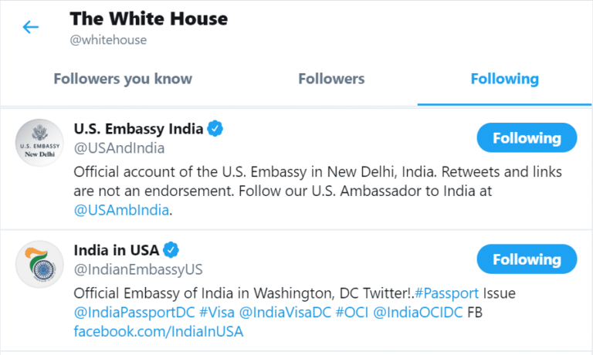The width and height of the screenshot is (593, 355).
Task: Open the @IndiaOCIDC mention link
Action: (x=418, y=313)
